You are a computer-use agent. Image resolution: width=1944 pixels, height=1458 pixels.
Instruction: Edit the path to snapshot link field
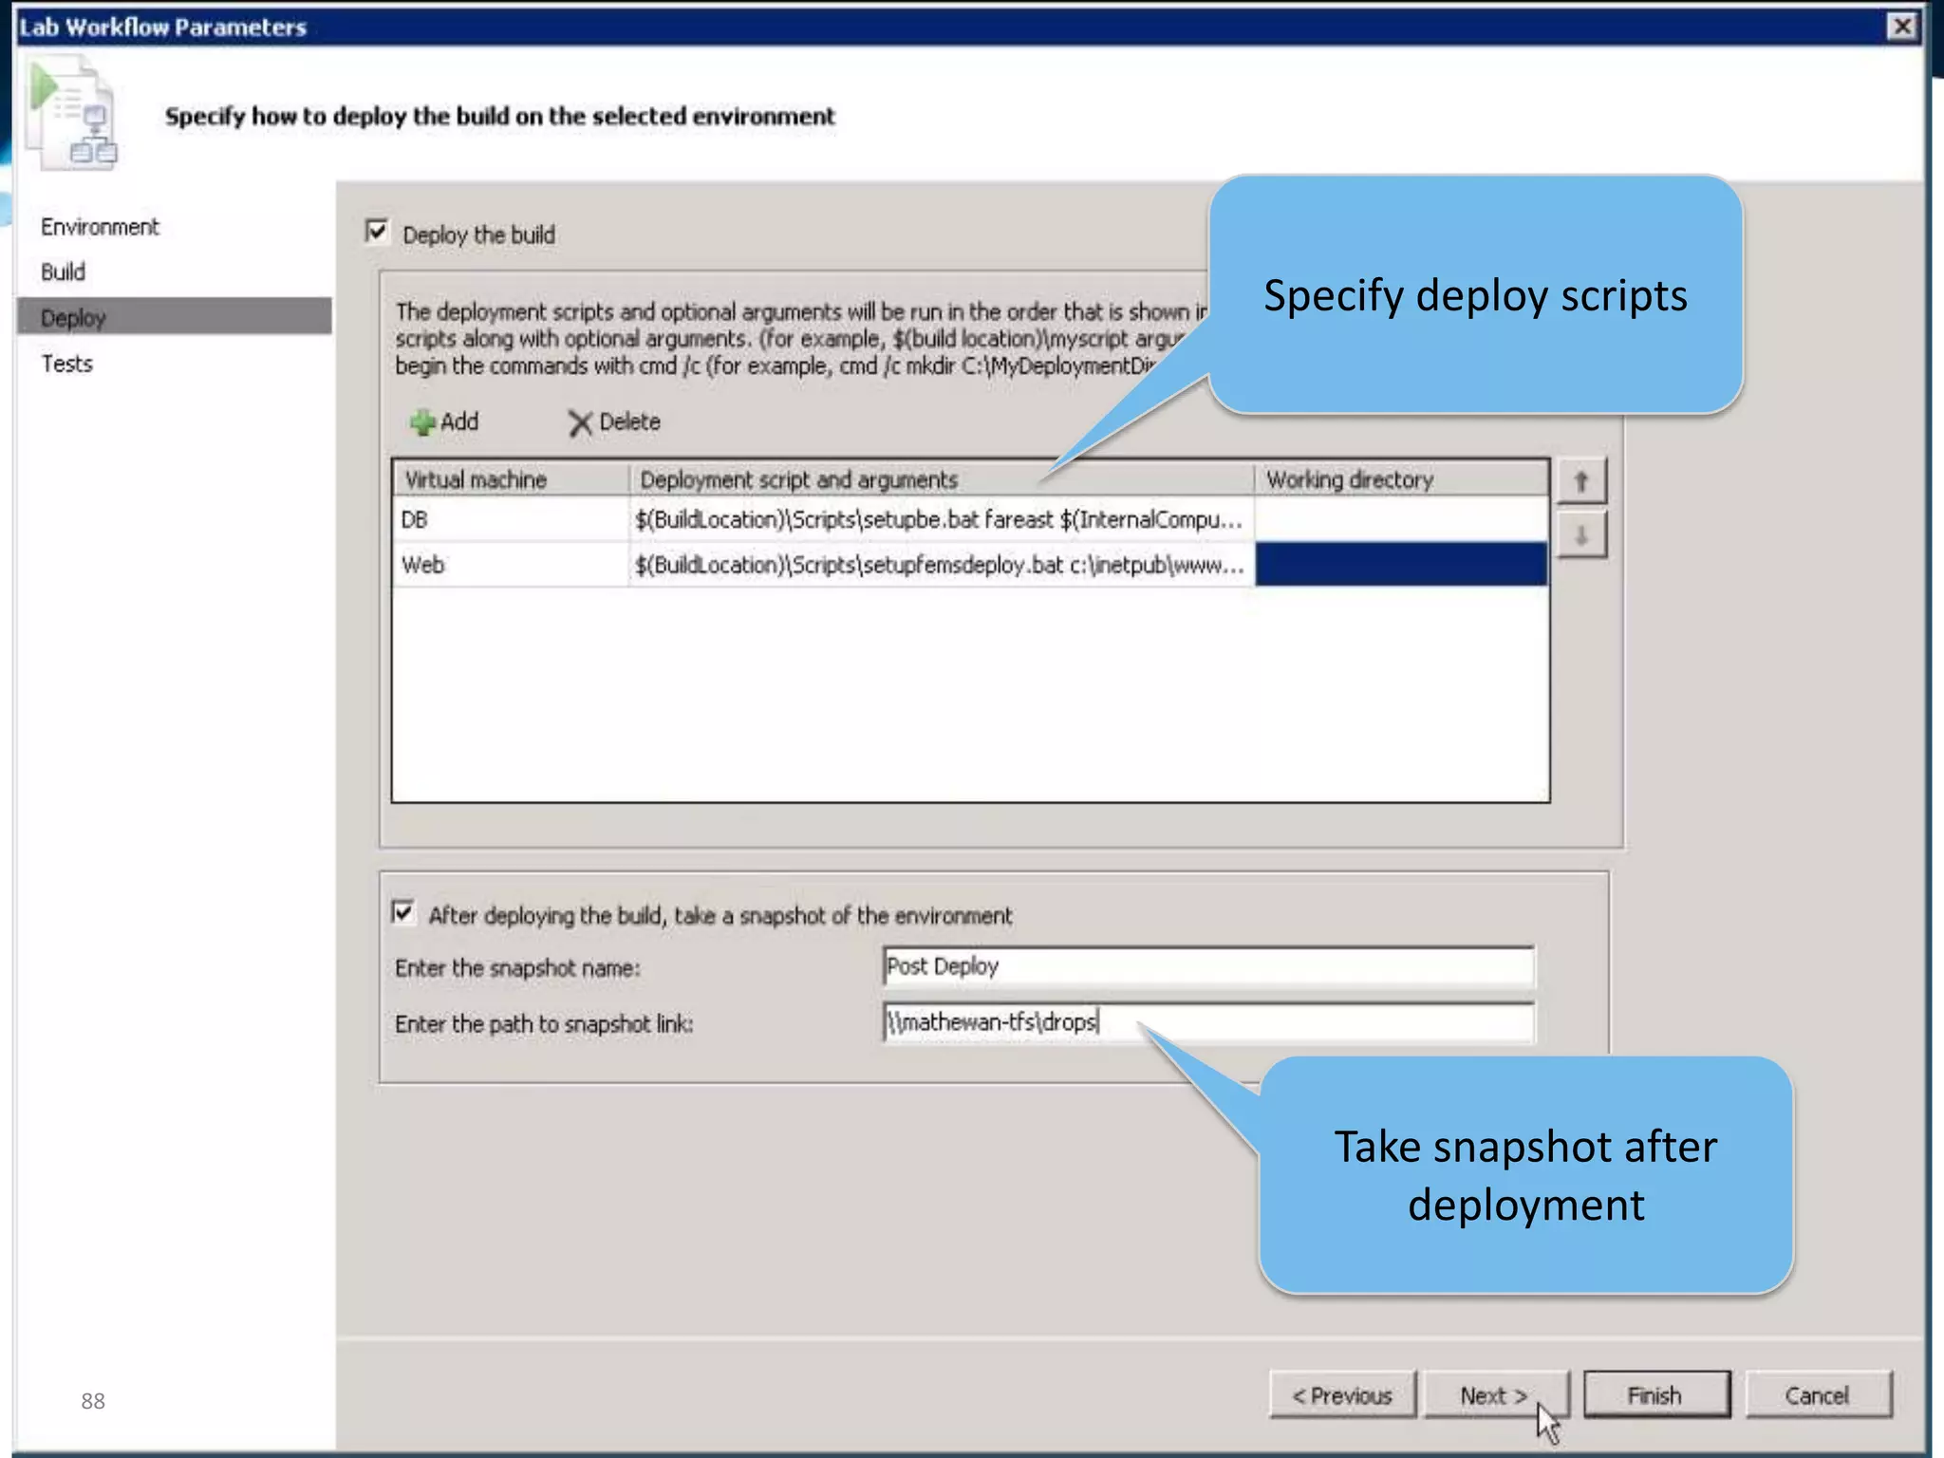point(1207,1022)
